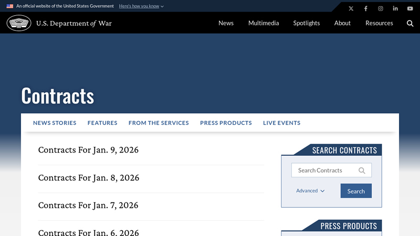
Task: Open the Resources menu
Action: point(379,23)
